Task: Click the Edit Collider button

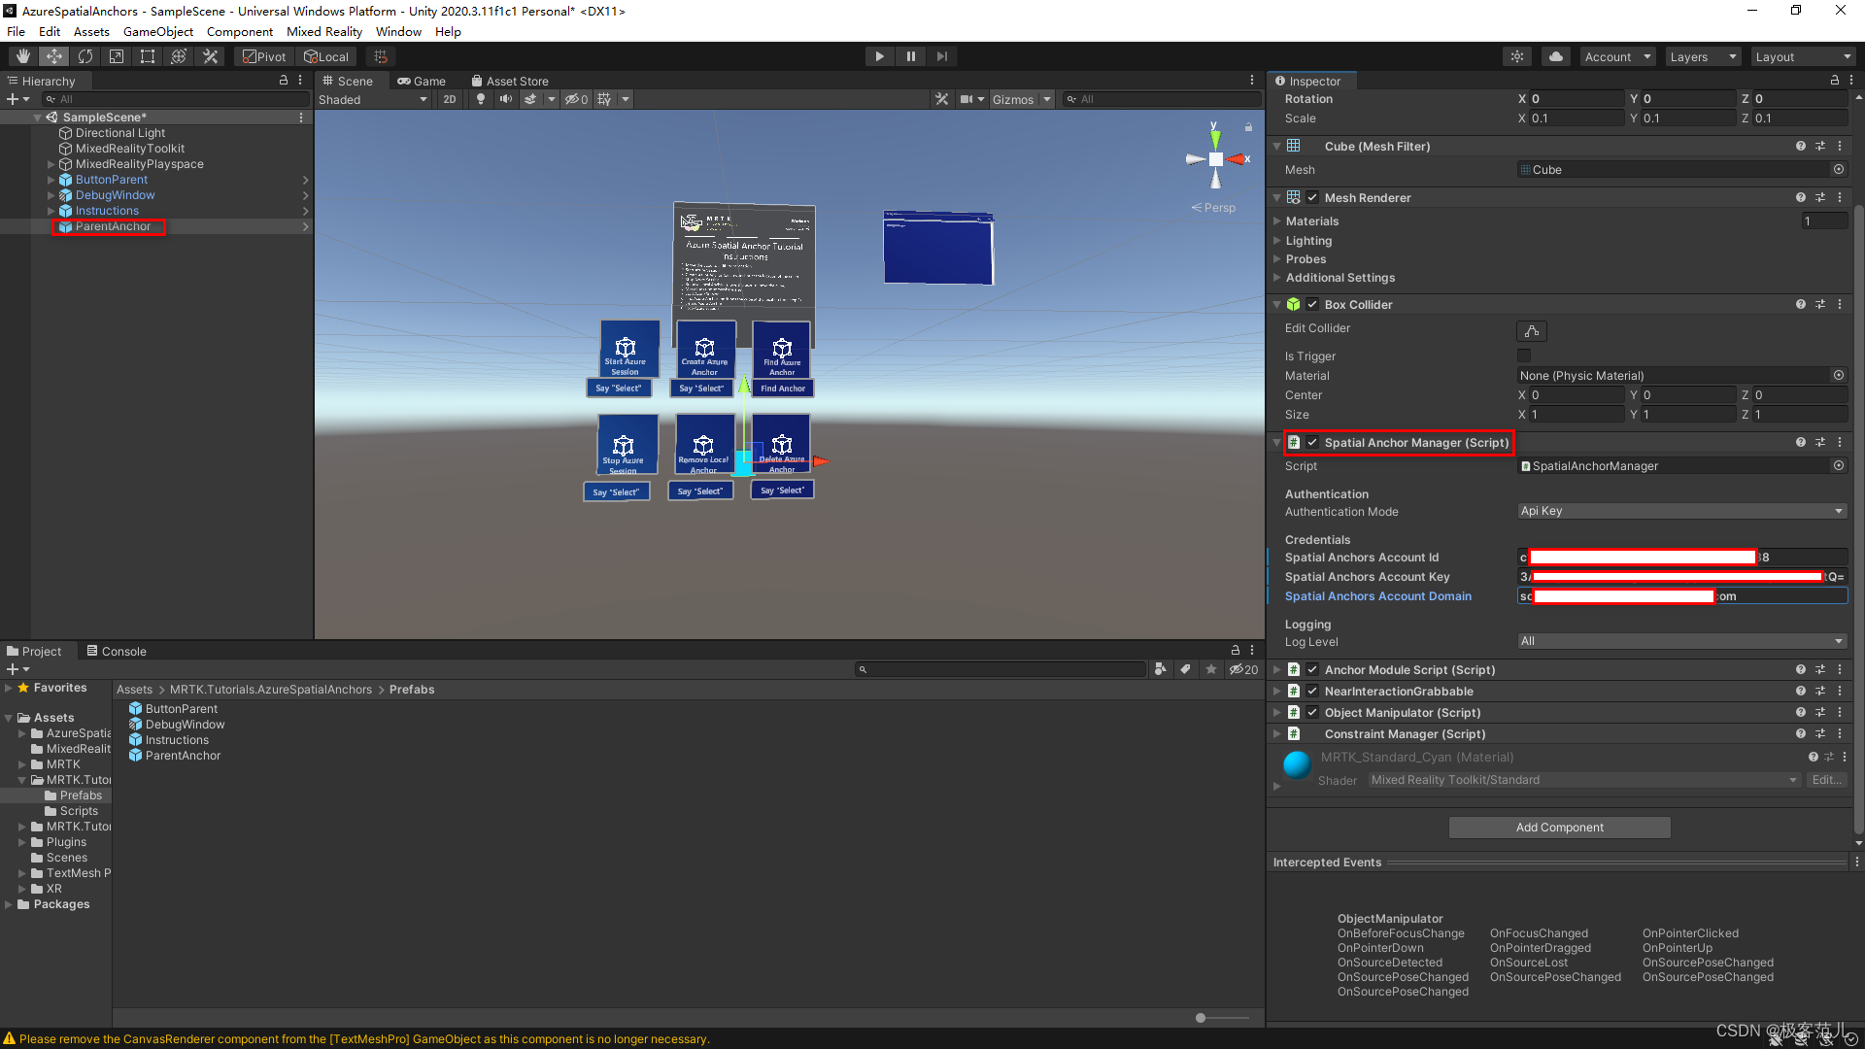Action: (x=1532, y=330)
